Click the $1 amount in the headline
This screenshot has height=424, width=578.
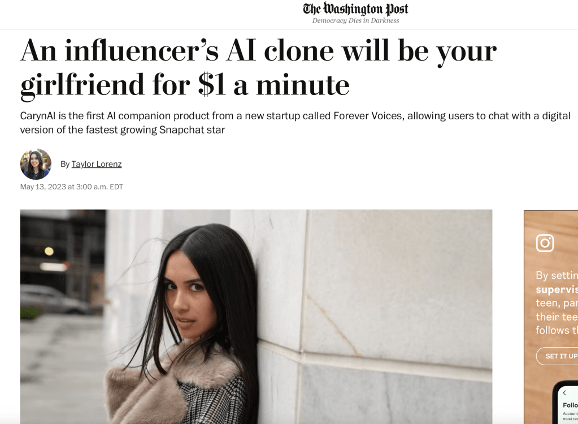pos(212,85)
